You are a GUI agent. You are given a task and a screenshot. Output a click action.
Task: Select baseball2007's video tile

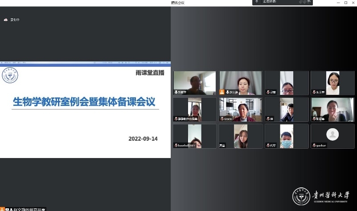click(194, 136)
